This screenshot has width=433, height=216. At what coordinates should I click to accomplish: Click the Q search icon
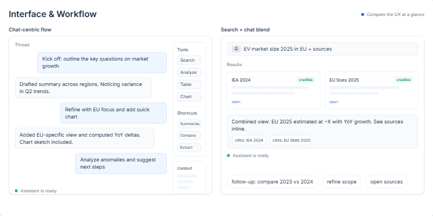tap(236, 48)
